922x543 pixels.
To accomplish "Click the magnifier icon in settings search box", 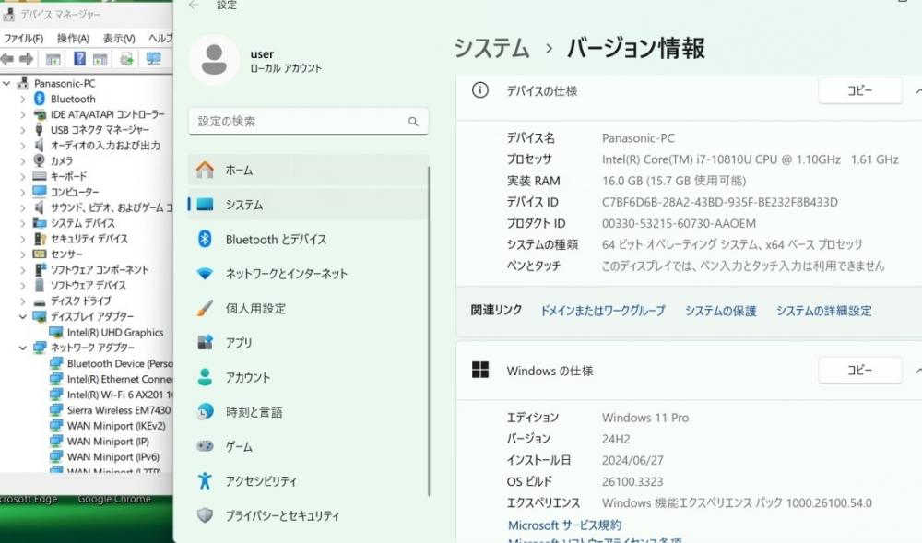I will pyautogui.click(x=413, y=122).
